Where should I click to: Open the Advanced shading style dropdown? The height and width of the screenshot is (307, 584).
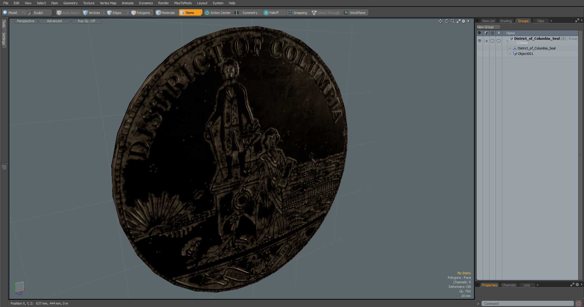pos(54,21)
